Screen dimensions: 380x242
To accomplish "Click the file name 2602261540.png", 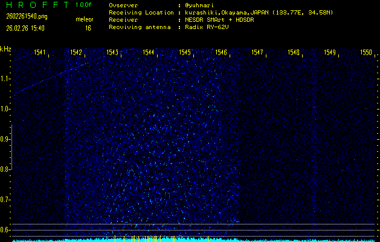I will pos(27,16).
